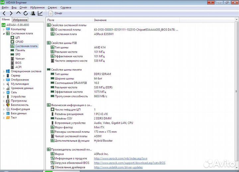Select the ЦП chip icon in tree

point(12,38)
